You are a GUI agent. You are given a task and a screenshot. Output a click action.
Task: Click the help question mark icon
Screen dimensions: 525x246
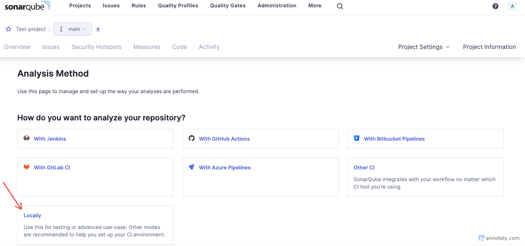click(495, 6)
